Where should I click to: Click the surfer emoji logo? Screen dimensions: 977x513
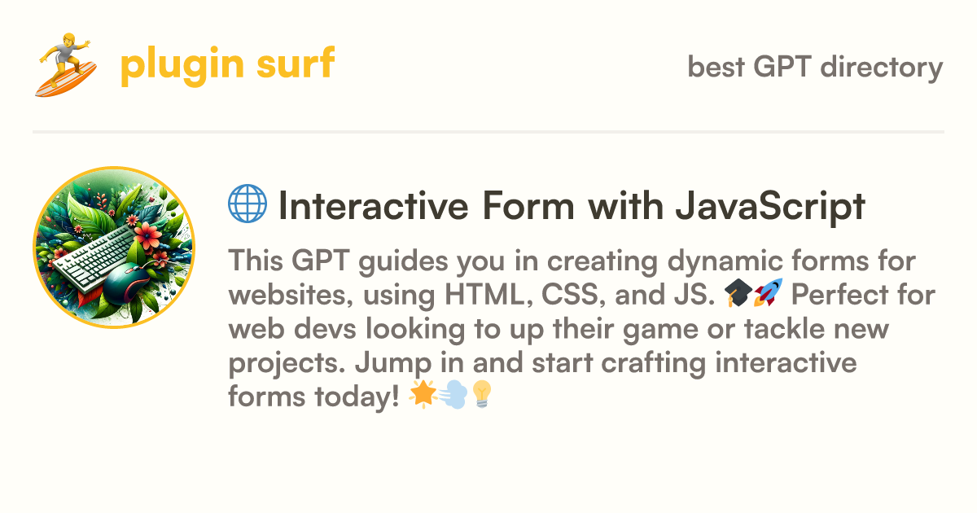(x=66, y=65)
